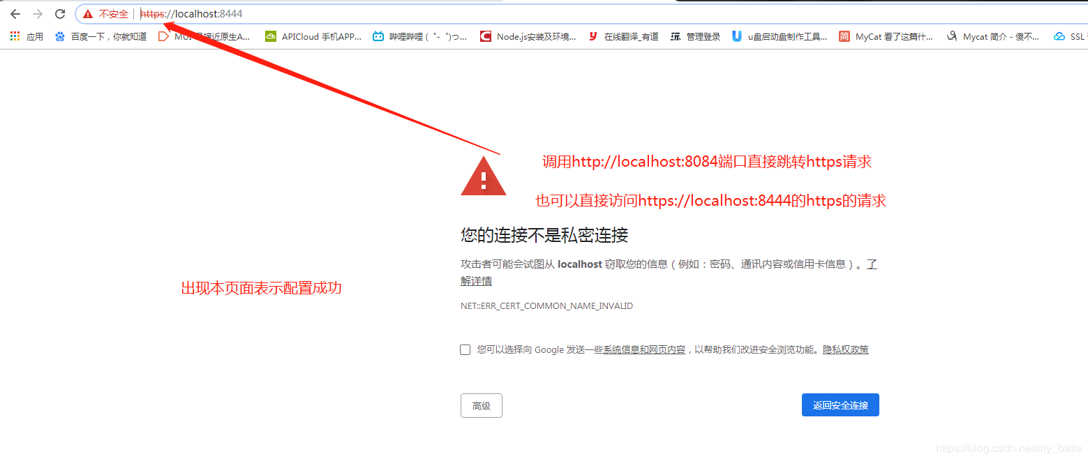Click the 返回安全连接 button
This screenshot has width=1088, height=461.
tap(840, 405)
